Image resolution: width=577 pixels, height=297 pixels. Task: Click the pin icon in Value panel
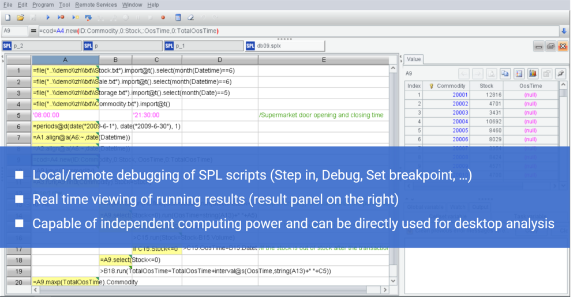click(x=560, y=74)
